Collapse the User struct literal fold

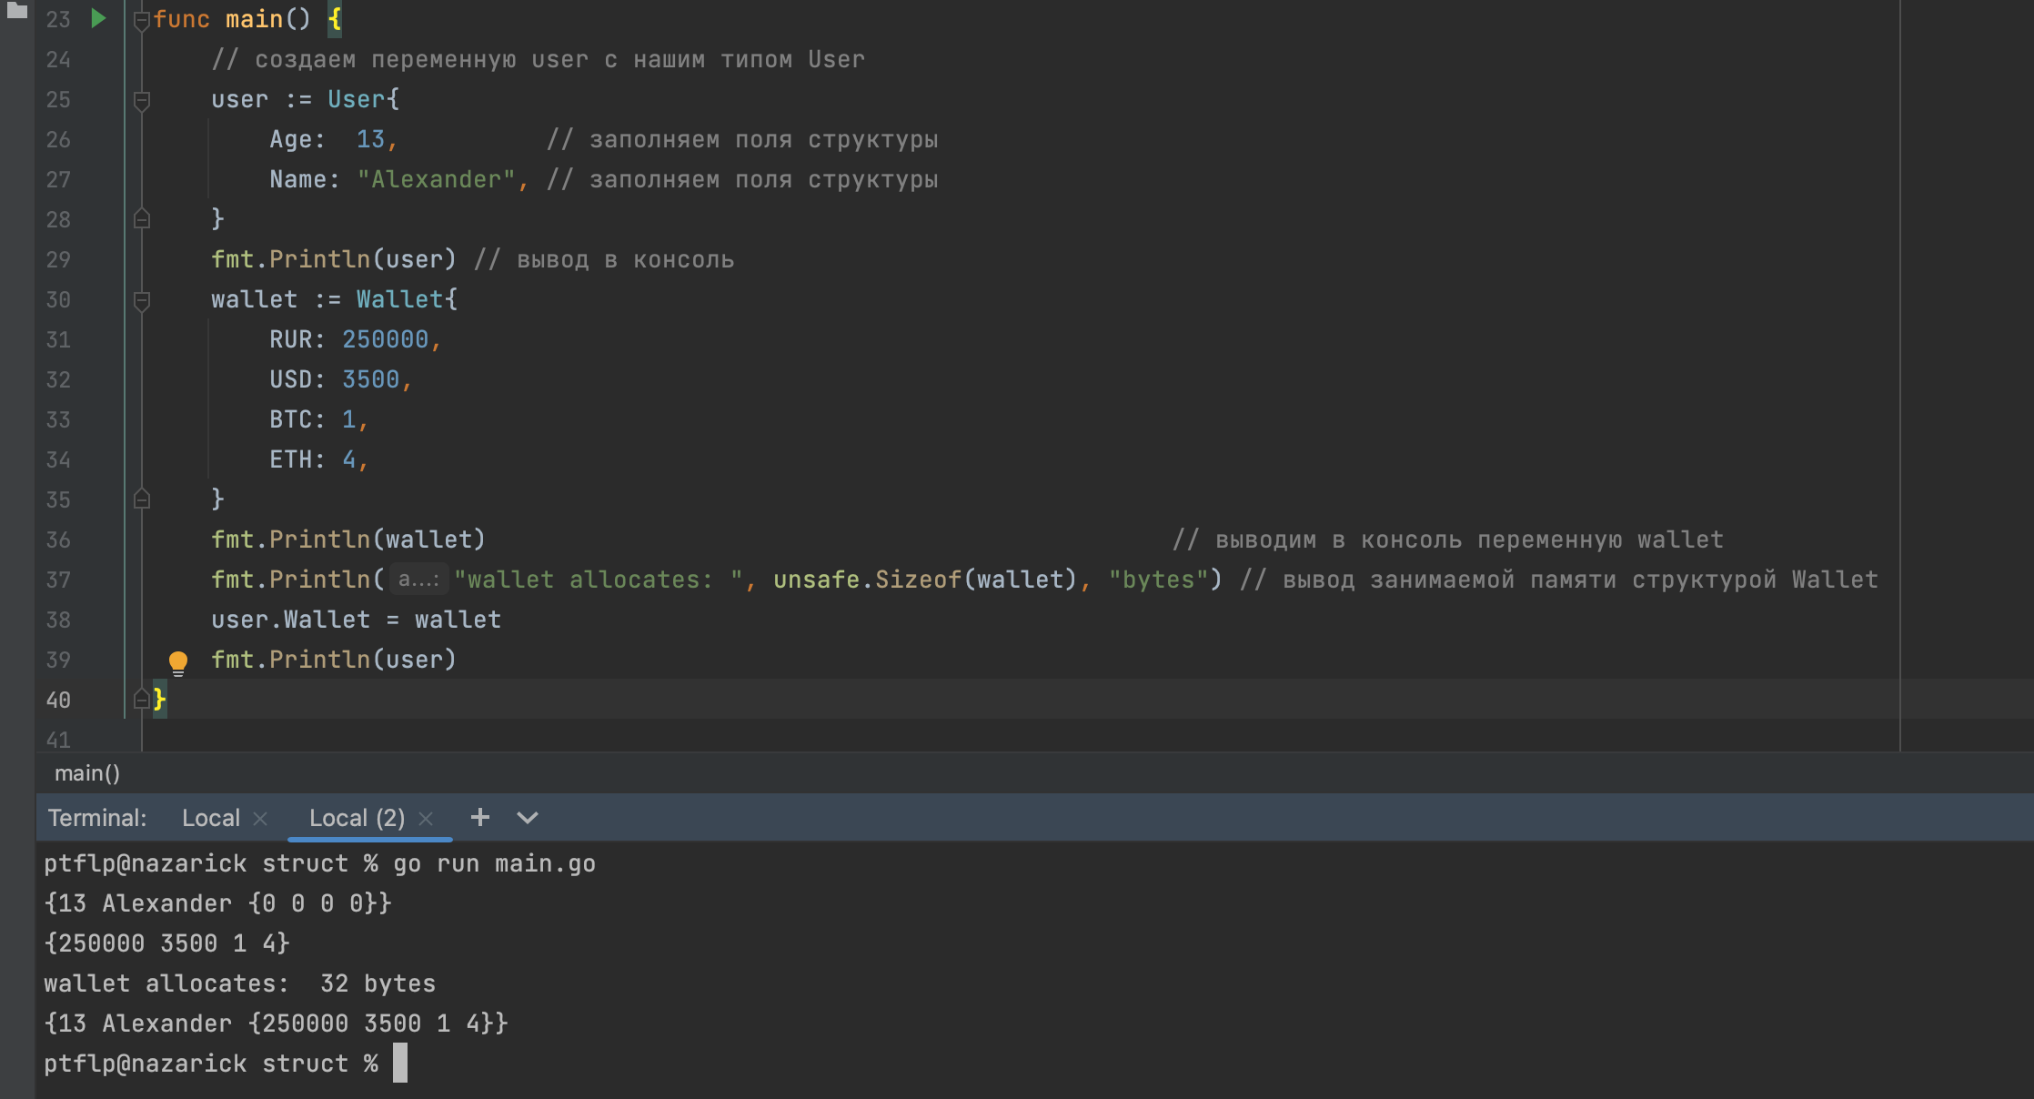tap(141, 99)
